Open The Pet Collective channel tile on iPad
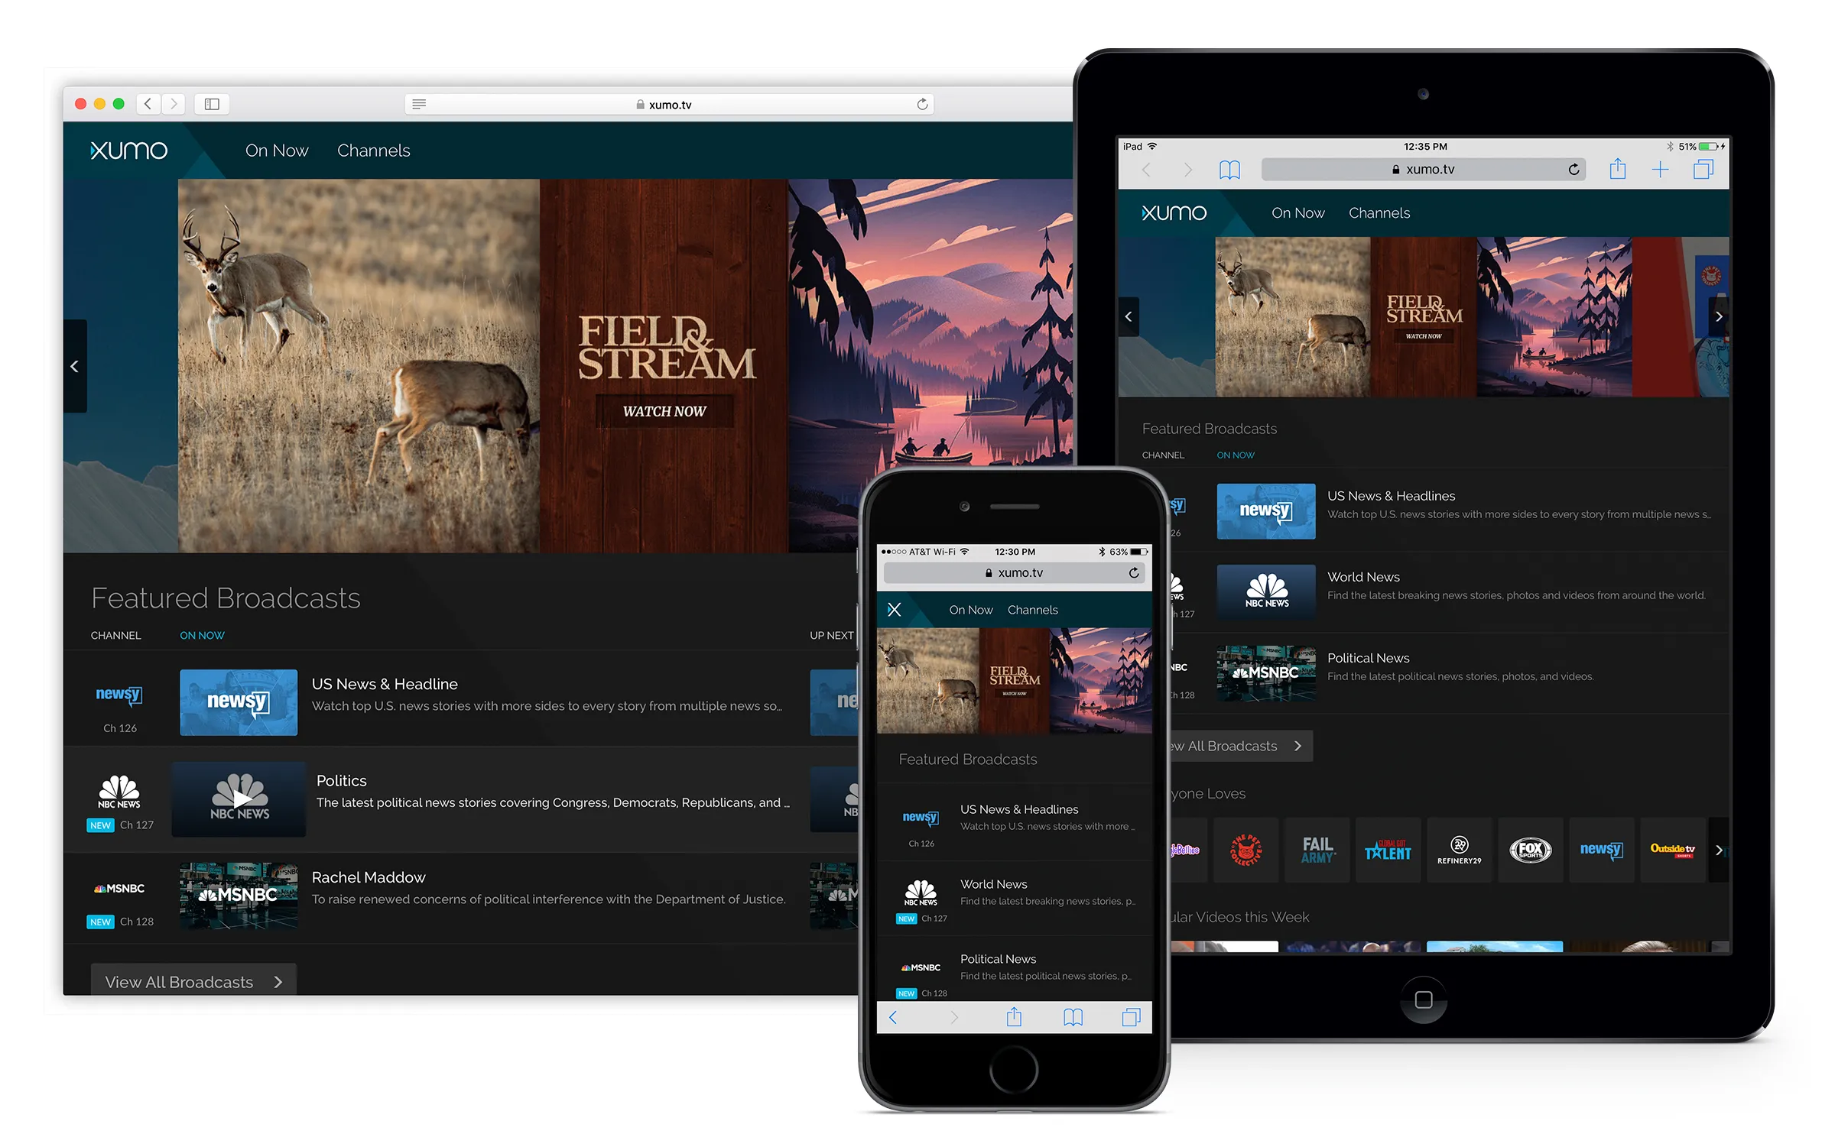The height and width of the screenshot is (1134, 1835). pos(1246,850)
